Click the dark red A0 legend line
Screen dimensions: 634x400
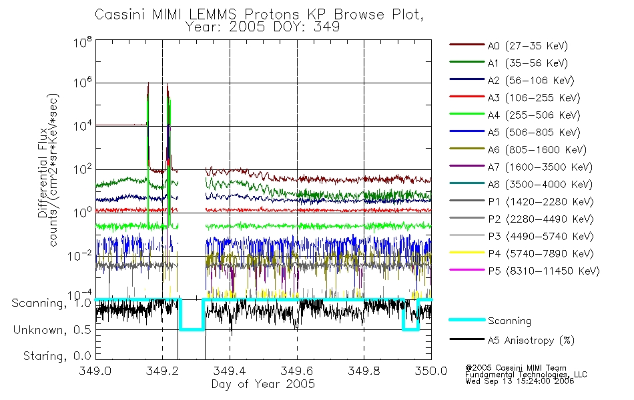[x=466, y=45]
